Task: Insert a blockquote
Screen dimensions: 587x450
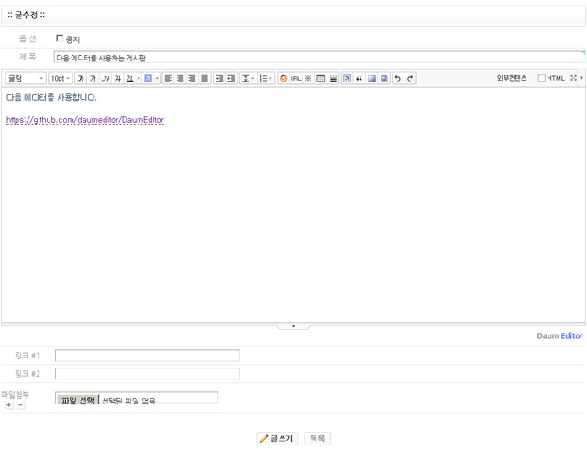Action: point(359,79)
